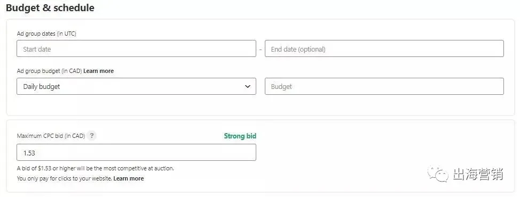Image resolution: width=520 pixels, height=197 pixels.
Task: Open the Daily budget type selector
Action: tap(136, 86)
